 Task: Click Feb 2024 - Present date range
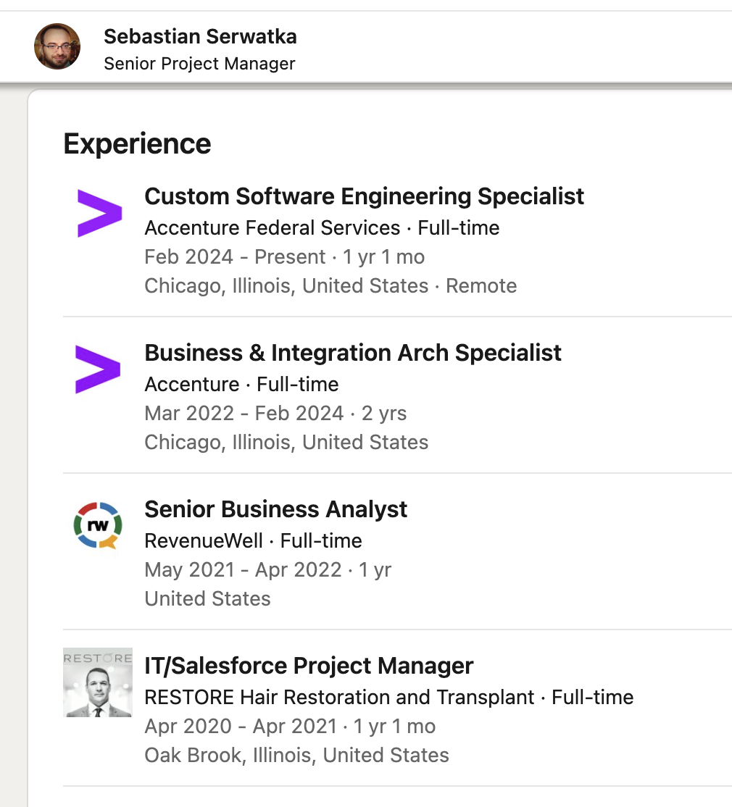pos(235,257)
